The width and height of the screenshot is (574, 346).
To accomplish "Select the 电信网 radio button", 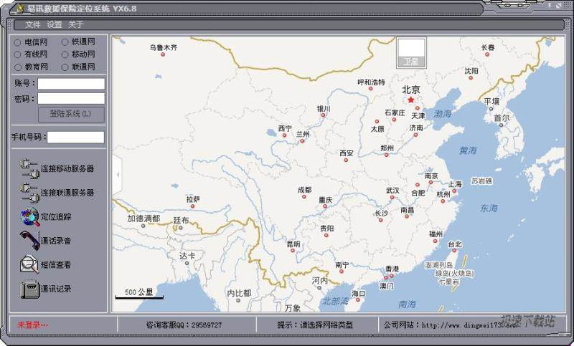I will point(17,42).
